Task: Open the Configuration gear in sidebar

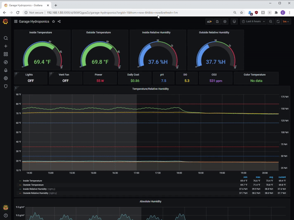Action: point(6,78)
